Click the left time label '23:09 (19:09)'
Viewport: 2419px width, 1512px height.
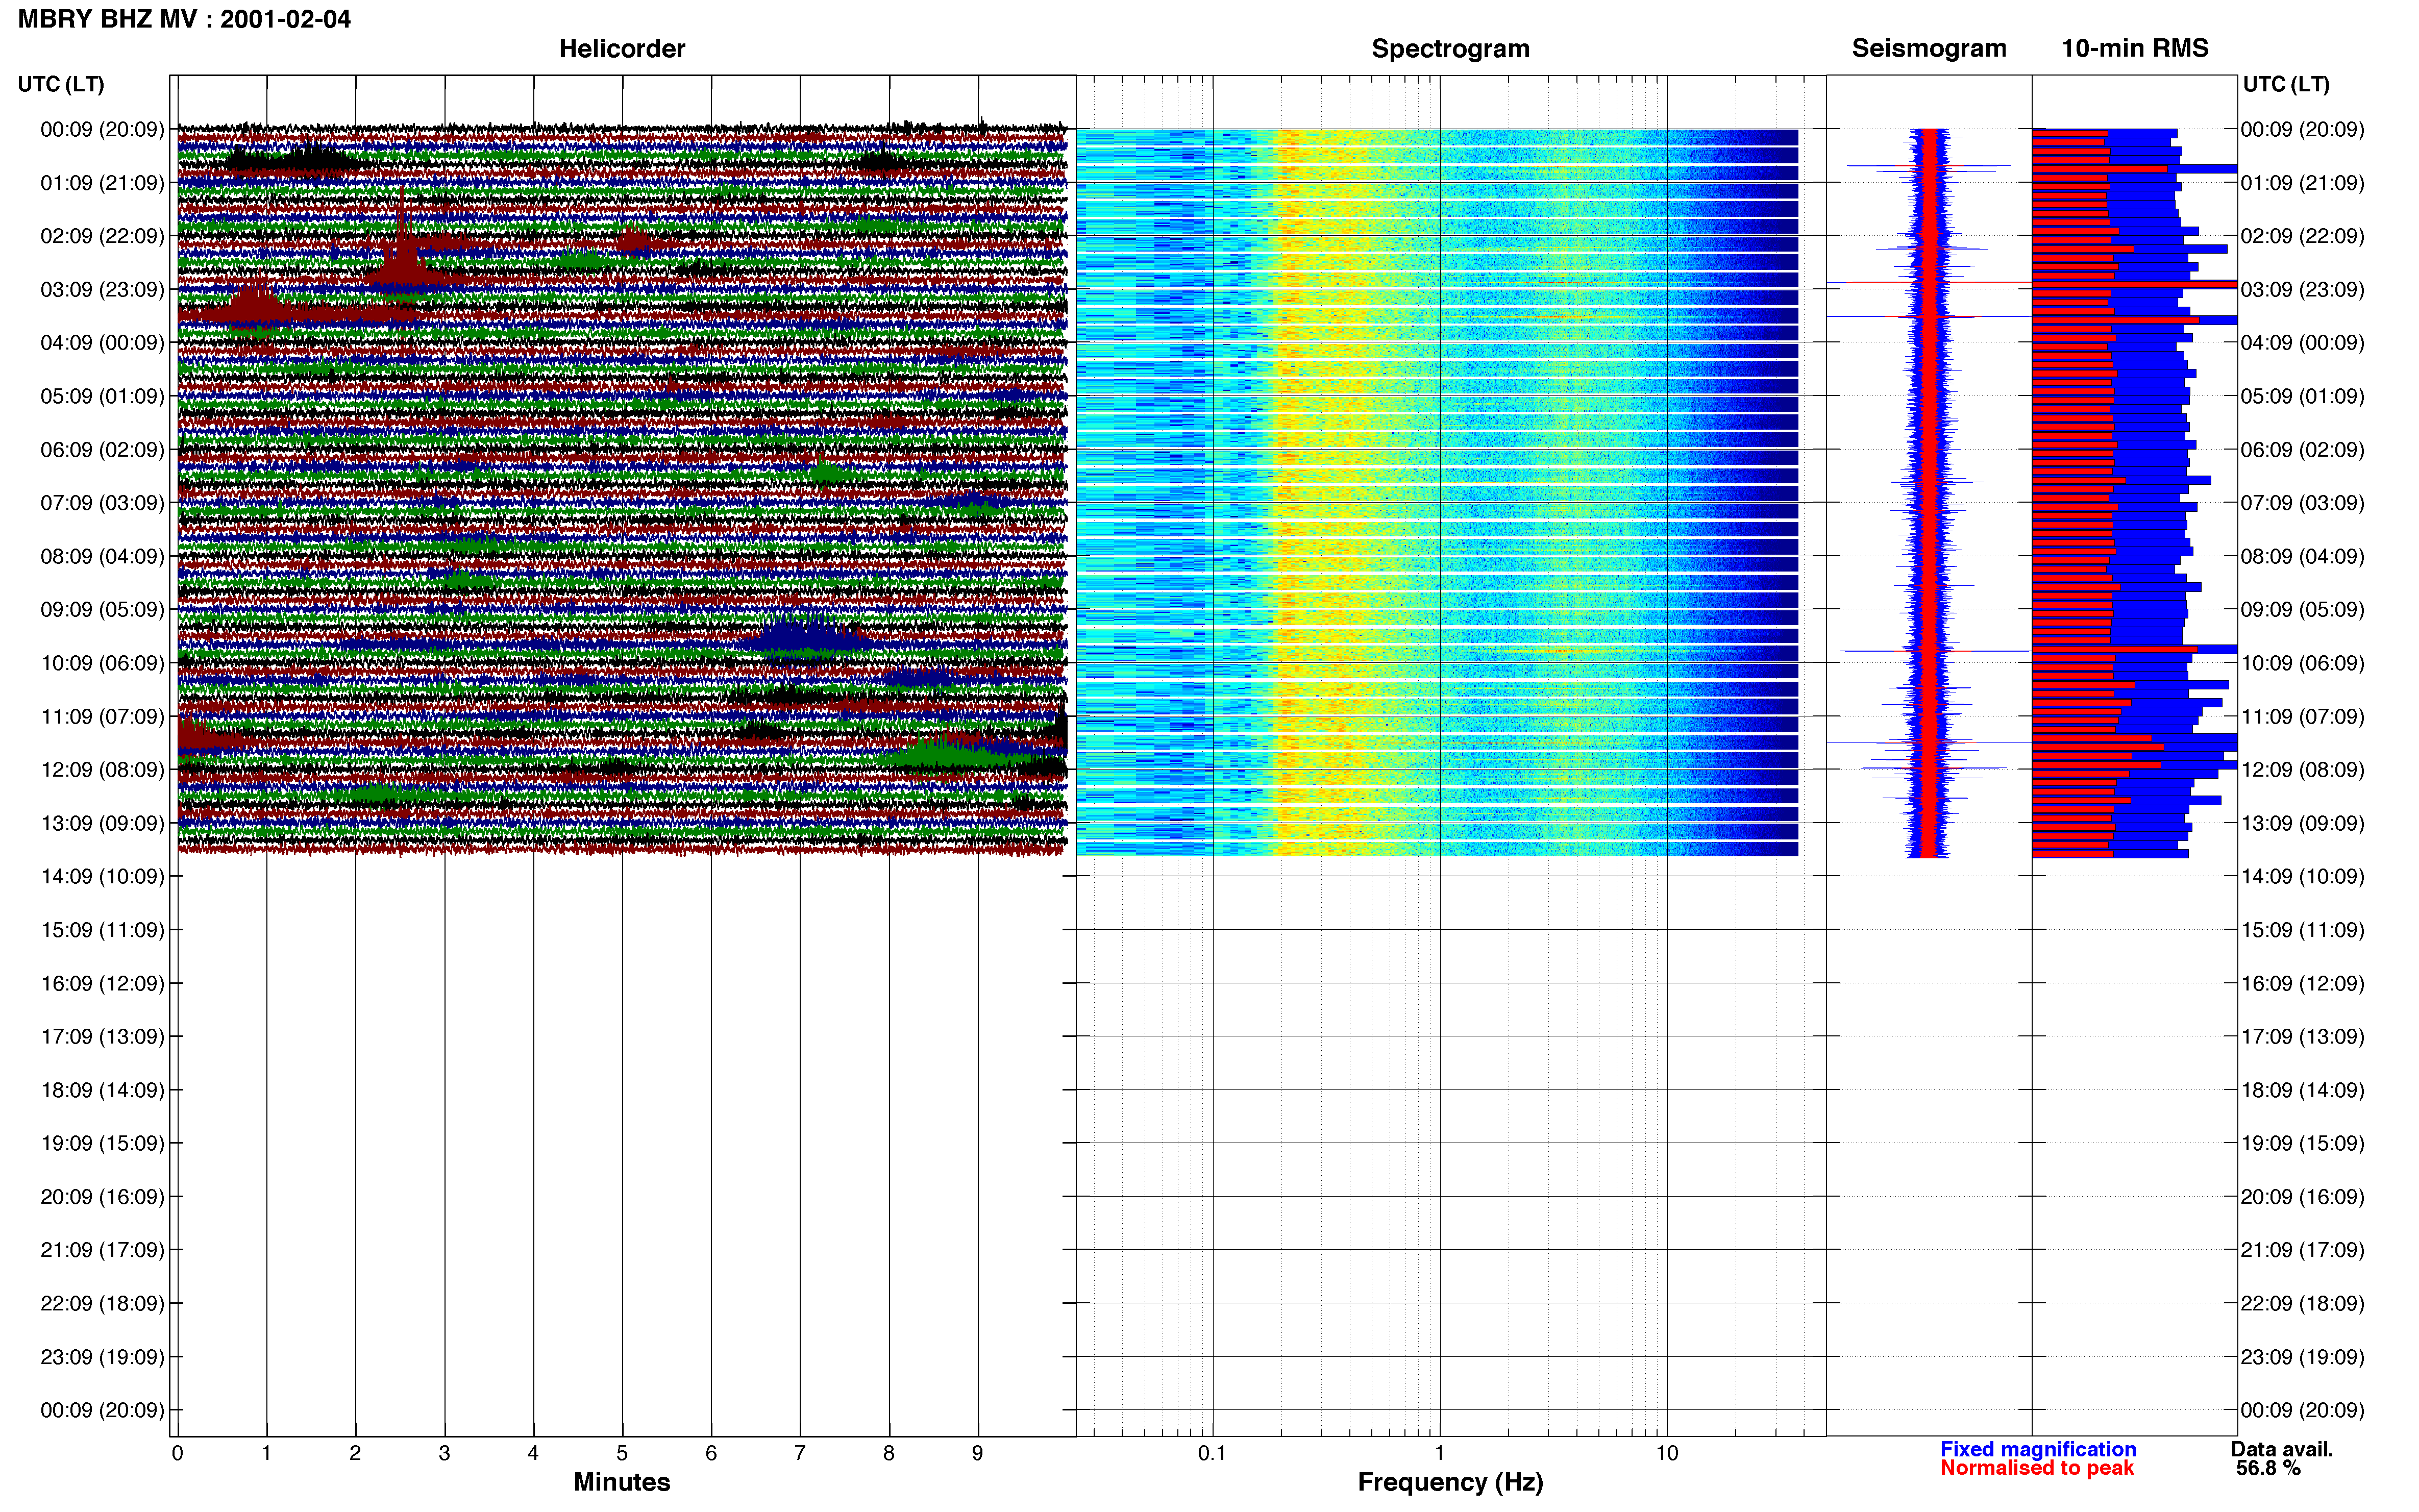[102, 1357]
